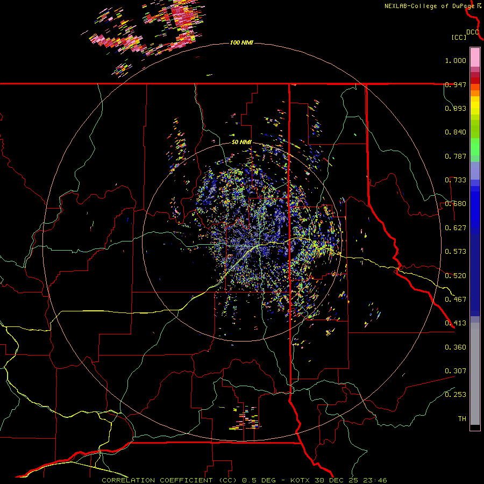Select the 0.893 scale value
Screen dimensions: 484x484
click(x=455, y=108)
